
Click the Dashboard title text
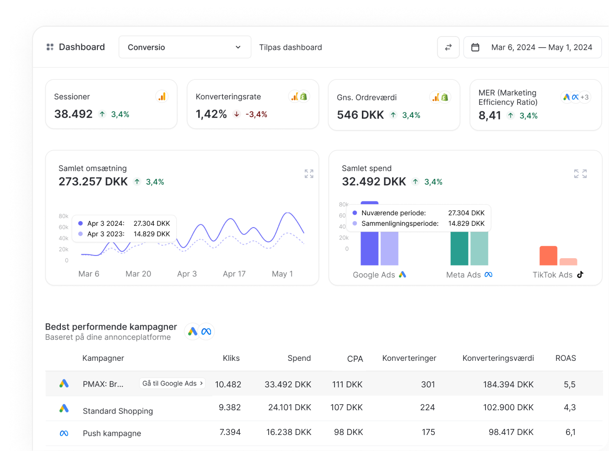coord(82,47)
